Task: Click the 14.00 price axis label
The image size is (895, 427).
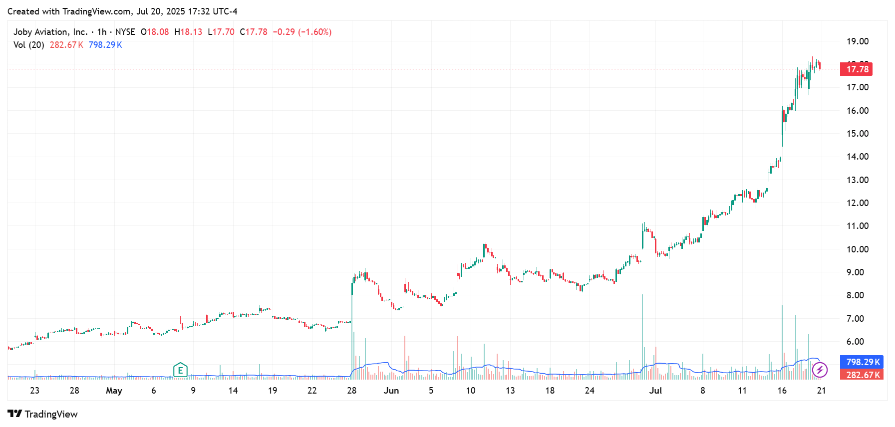Action: point(858,157)
